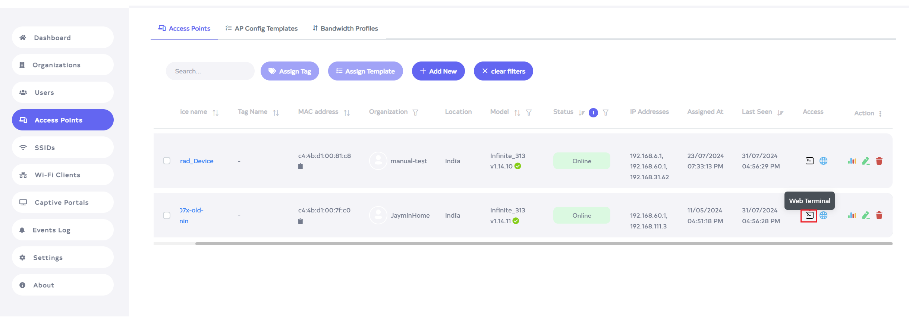Click globe web access icon for manual-test row
Screen dimensions: 909x322
point(823,161)
